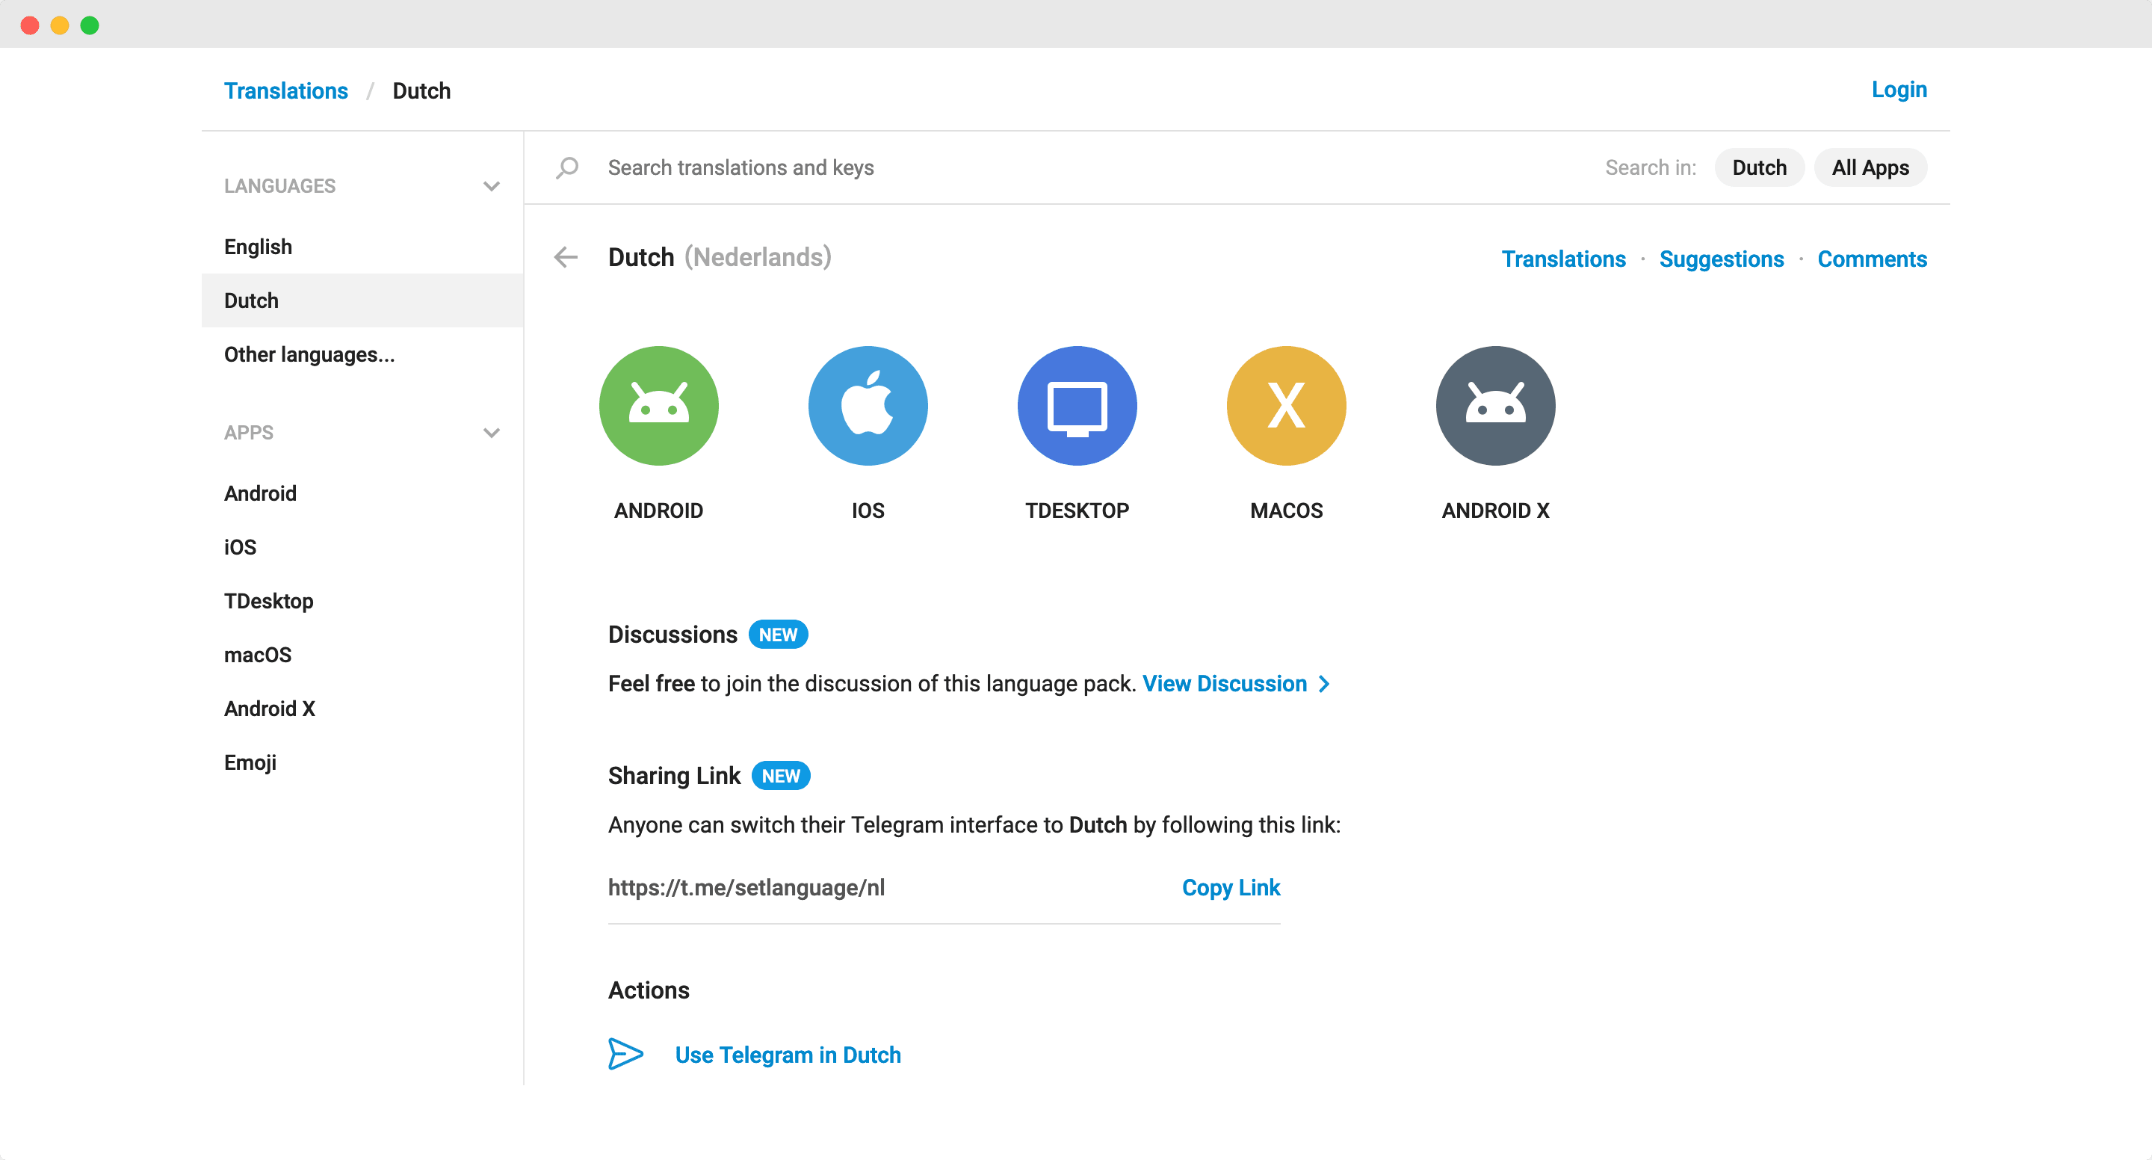Click the Dutch breadcrumb text

421,90
